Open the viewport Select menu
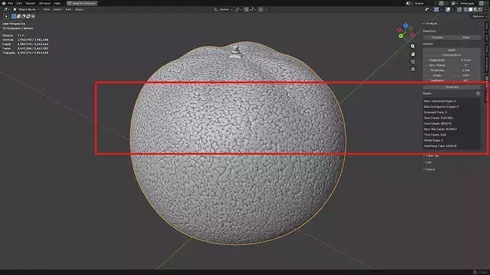This screenshot has width=490, height=275. pyautogui.click(x=57, y=9)
